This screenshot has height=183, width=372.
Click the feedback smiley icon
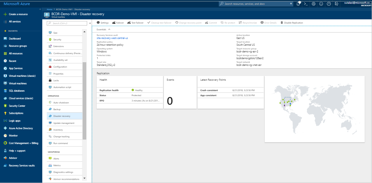pos(321,4)
